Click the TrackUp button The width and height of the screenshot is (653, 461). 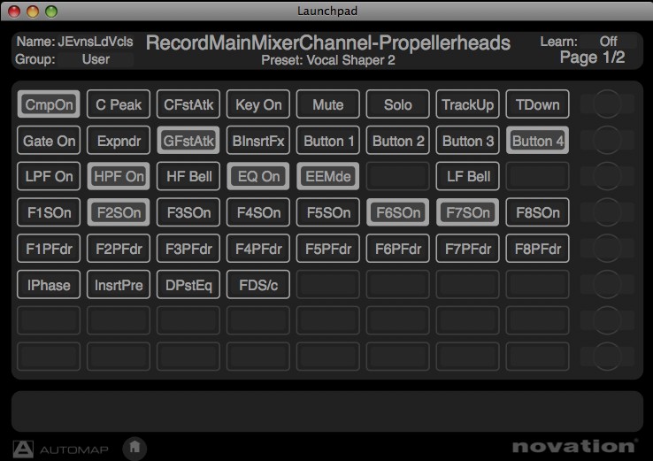[468, 104]
